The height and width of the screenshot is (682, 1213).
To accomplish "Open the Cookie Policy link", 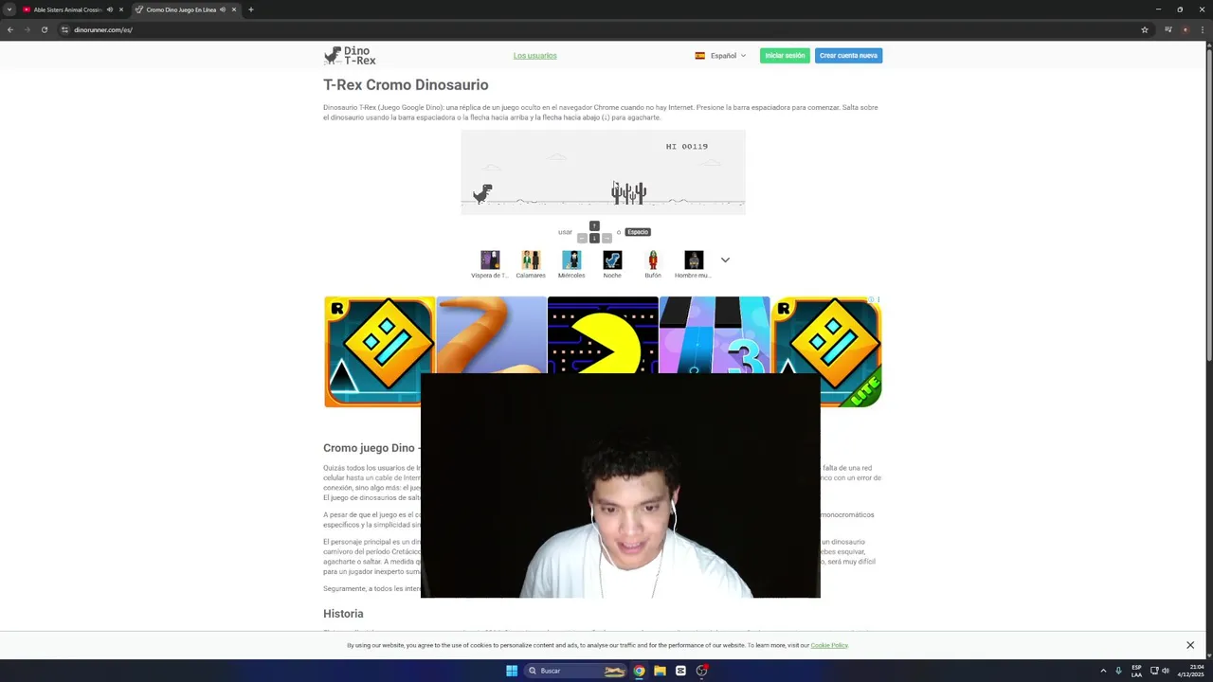I will (x=828, y=645).
